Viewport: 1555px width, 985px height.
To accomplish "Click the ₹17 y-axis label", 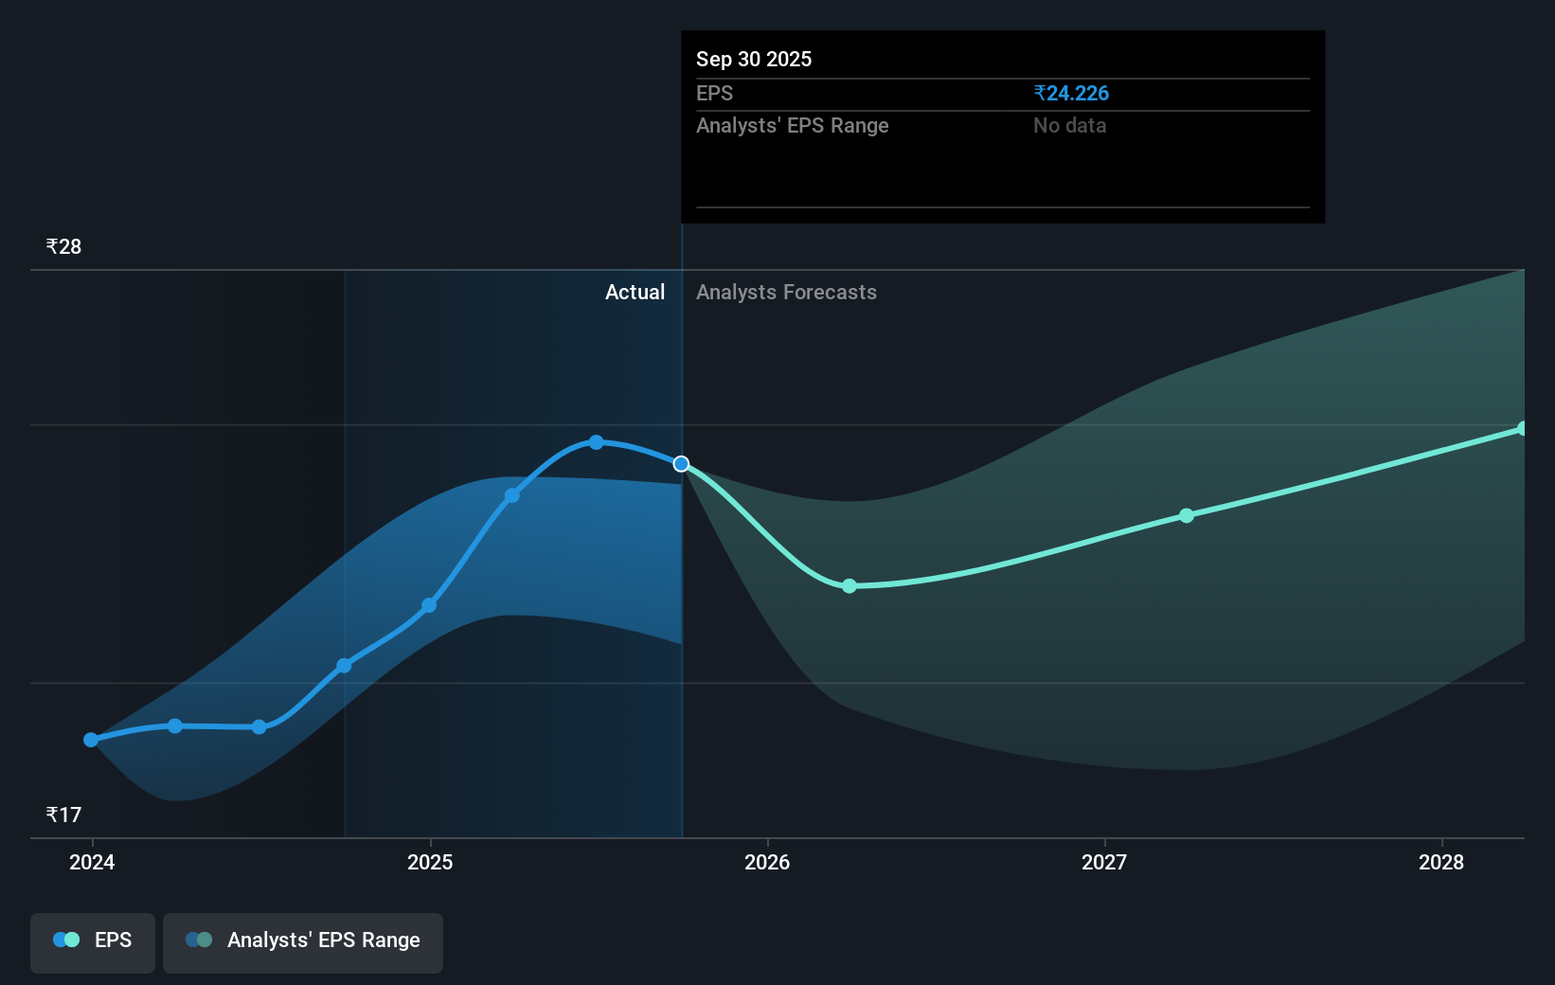I will [63, 815].
